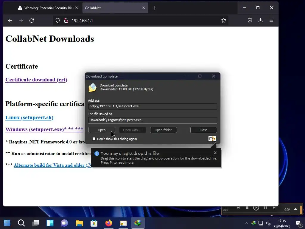
Task: Open taskbar Search
Action: coord(21,223)
